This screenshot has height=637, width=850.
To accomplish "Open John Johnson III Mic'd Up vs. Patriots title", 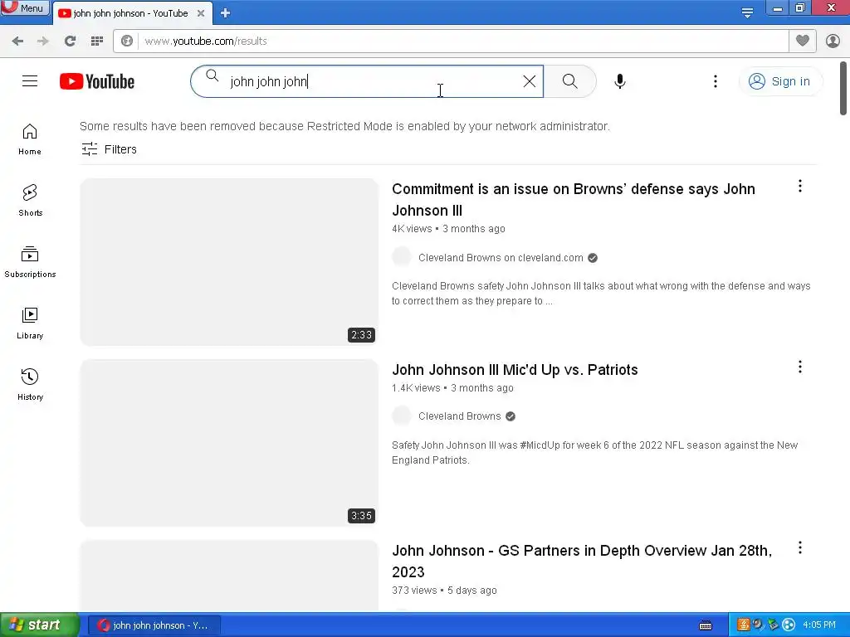I will (x=515, y=369).
